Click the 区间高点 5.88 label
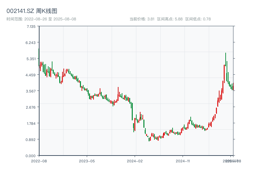 click(x=170, y=19)
